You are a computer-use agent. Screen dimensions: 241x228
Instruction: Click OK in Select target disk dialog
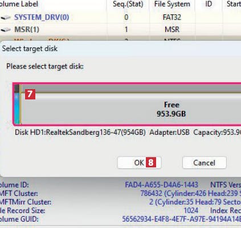click(x=139, y=163)
